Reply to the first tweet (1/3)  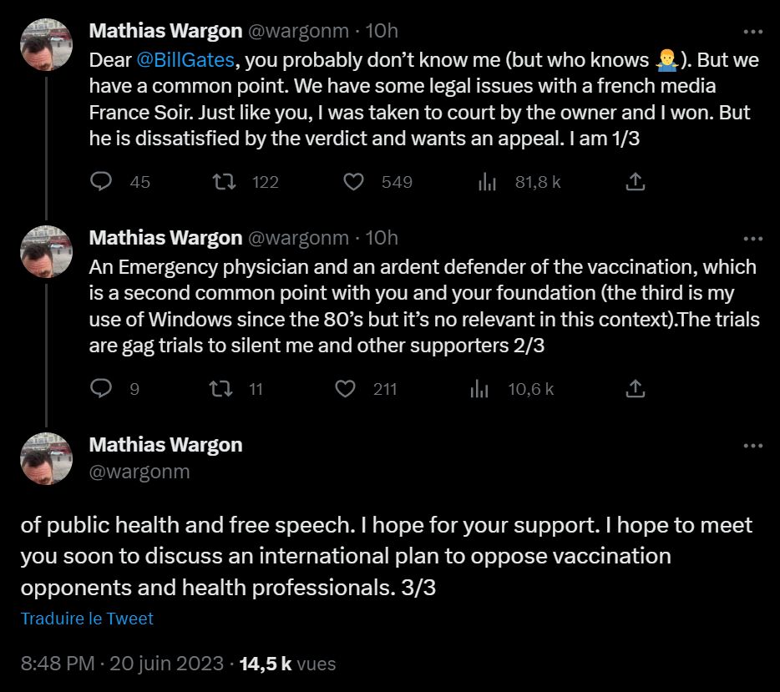(101, 181)
